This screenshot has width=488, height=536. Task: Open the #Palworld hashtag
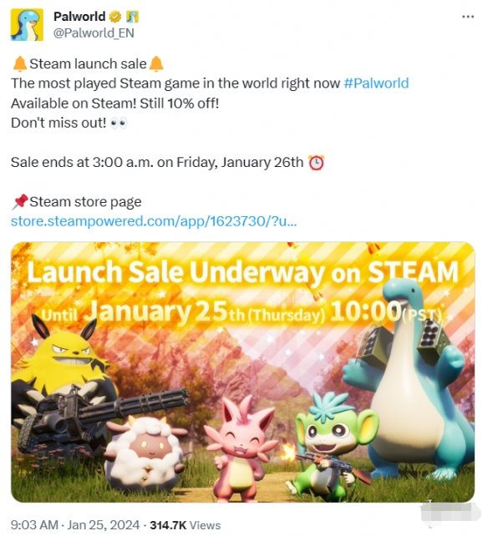click(x=376, y=83)
